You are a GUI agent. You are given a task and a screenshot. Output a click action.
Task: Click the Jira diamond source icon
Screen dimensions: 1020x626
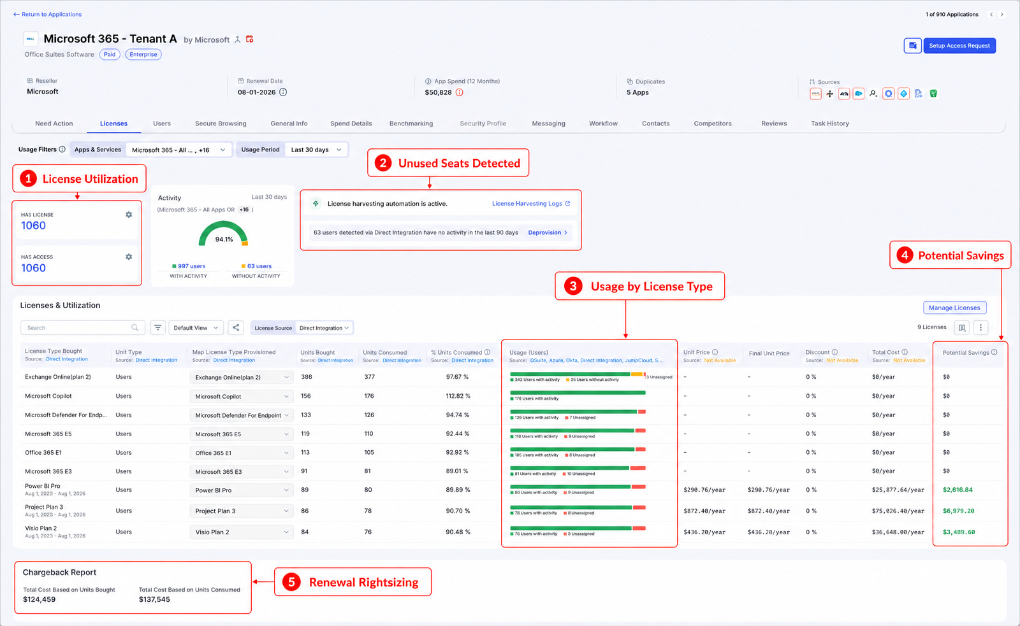click(x=903, y=94)
